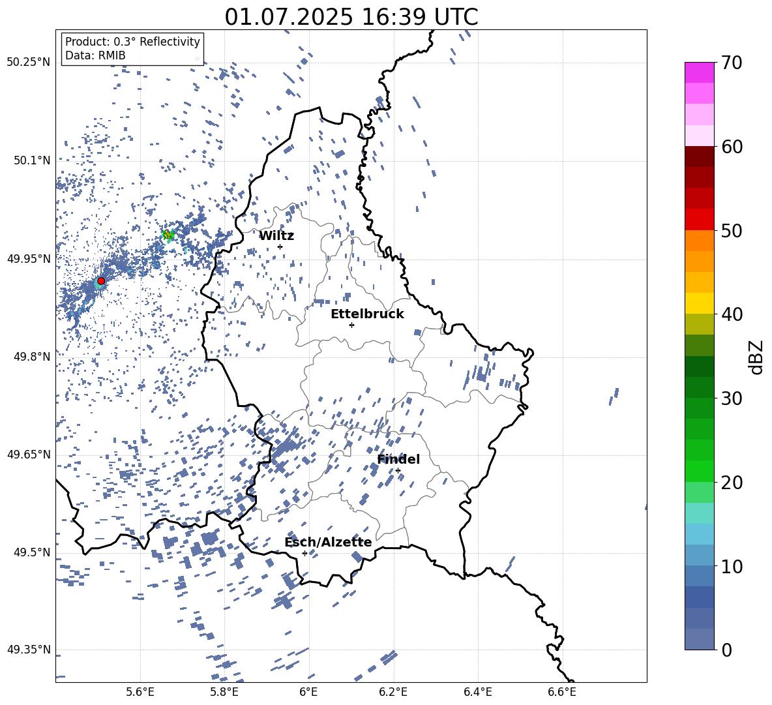The image size is (772, 705).
Task: Click the Findel city label
Action: click(x=398, y=459)
